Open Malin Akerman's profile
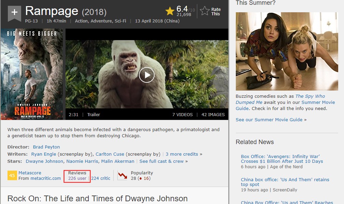 click(x=118, y=161)
